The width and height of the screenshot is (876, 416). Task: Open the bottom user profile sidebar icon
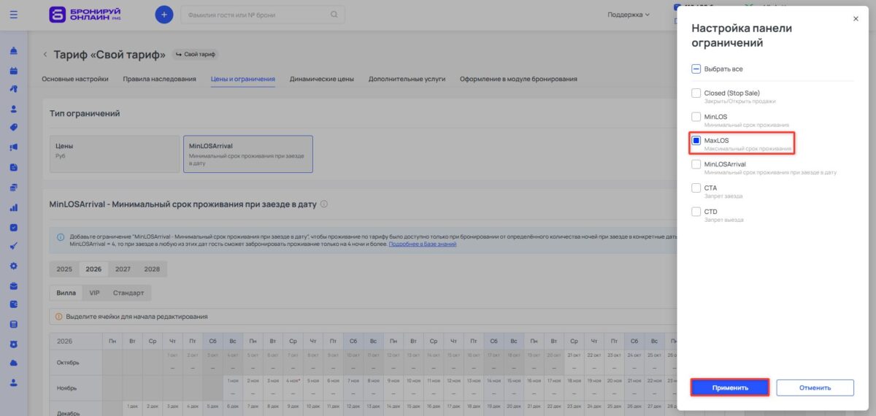14,382
